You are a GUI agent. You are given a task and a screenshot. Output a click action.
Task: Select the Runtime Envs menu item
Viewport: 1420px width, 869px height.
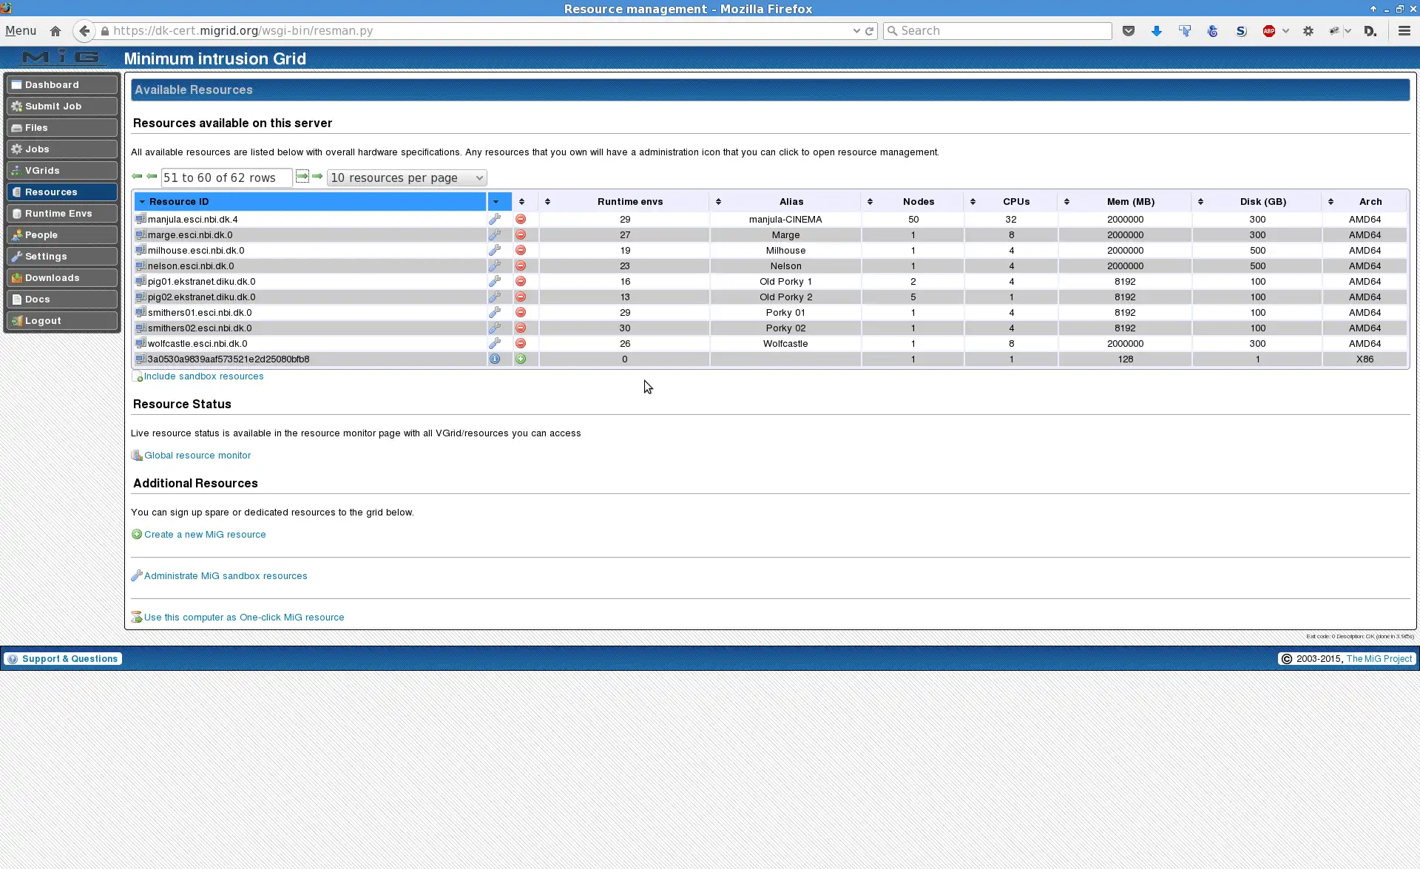tap(59, 213)
